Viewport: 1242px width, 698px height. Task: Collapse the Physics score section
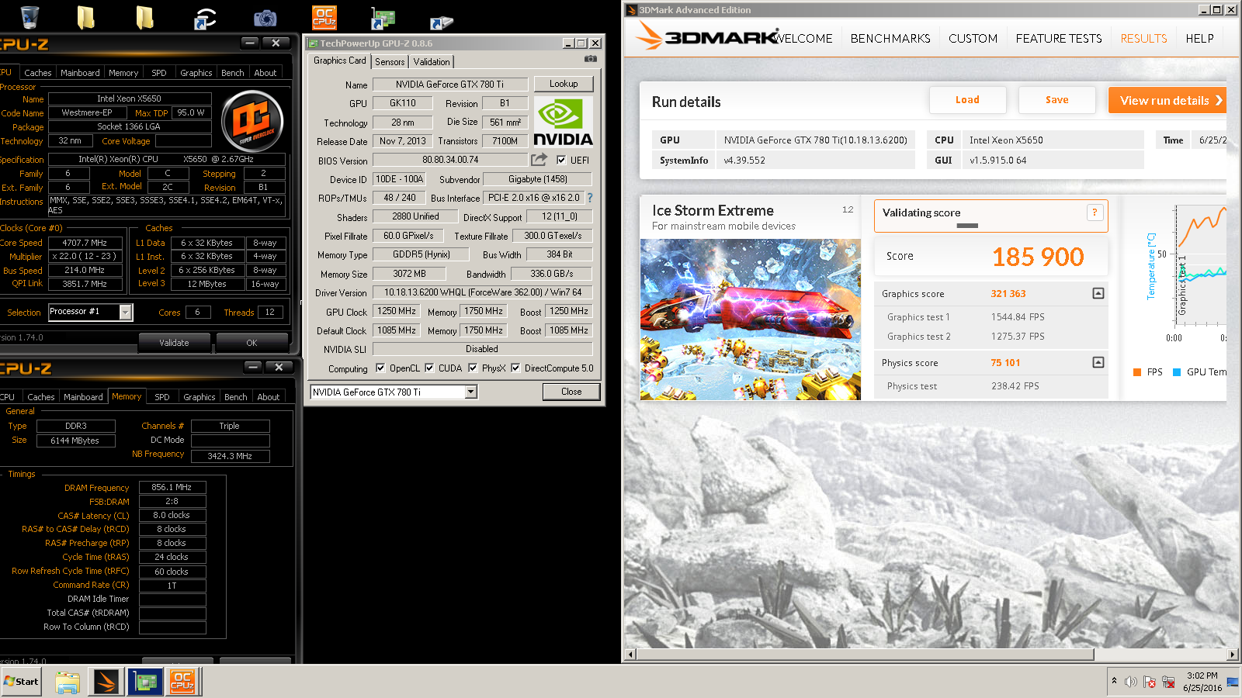(x=1098, y=362)
